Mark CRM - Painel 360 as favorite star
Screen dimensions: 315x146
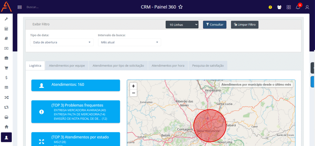pos(181,7)
